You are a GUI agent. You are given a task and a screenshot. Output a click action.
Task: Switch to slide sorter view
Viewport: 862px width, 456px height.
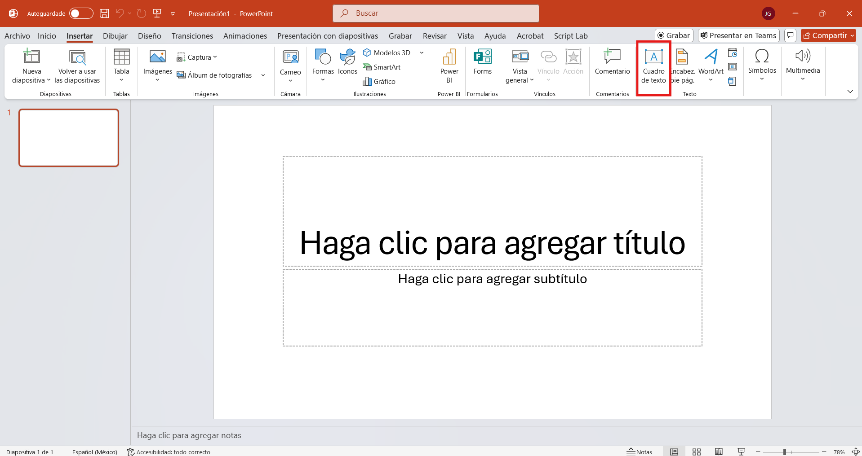click(697, 452)
